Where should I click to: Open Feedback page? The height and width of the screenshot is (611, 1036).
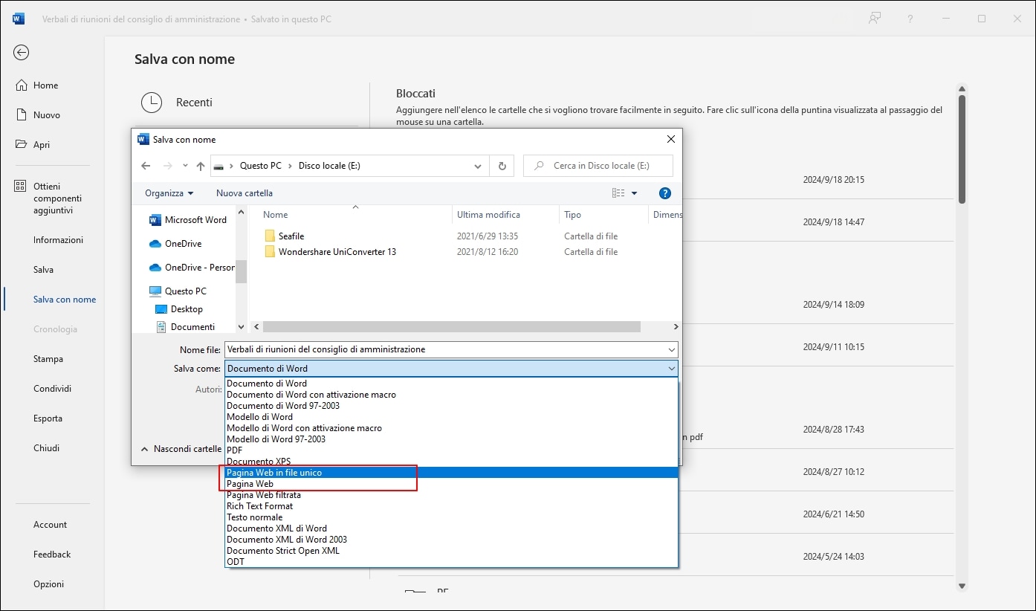pyautogui.click(x=52, y=555)
